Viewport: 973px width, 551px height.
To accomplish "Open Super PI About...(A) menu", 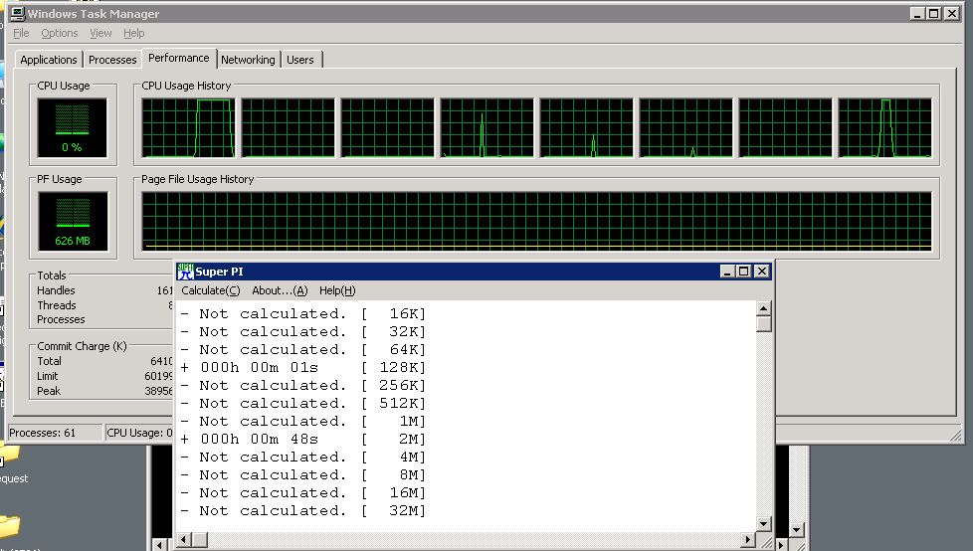I will click(280, 290).
